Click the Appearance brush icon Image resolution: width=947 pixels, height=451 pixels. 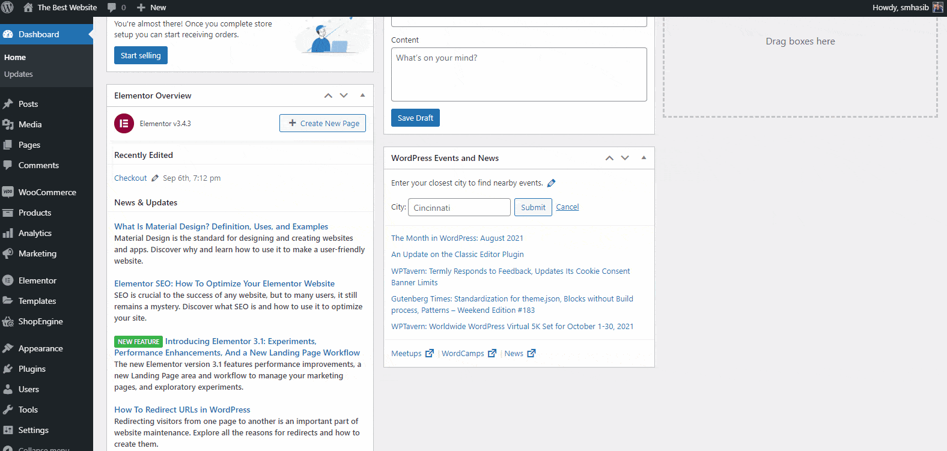8,348
